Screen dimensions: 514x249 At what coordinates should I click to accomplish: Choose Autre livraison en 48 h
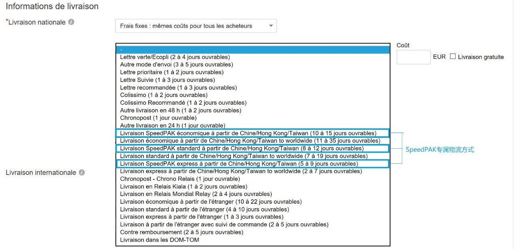pos(253,110)
